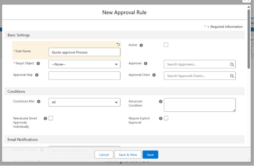
Task: Click the Basic Settings section header
Action: [x=124, y=35]
